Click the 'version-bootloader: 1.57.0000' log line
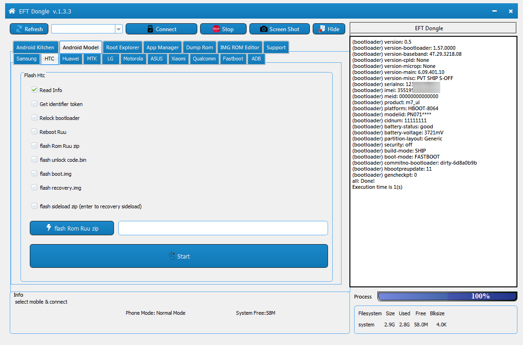Screen dimensions: 523x345 click(404, 48)
